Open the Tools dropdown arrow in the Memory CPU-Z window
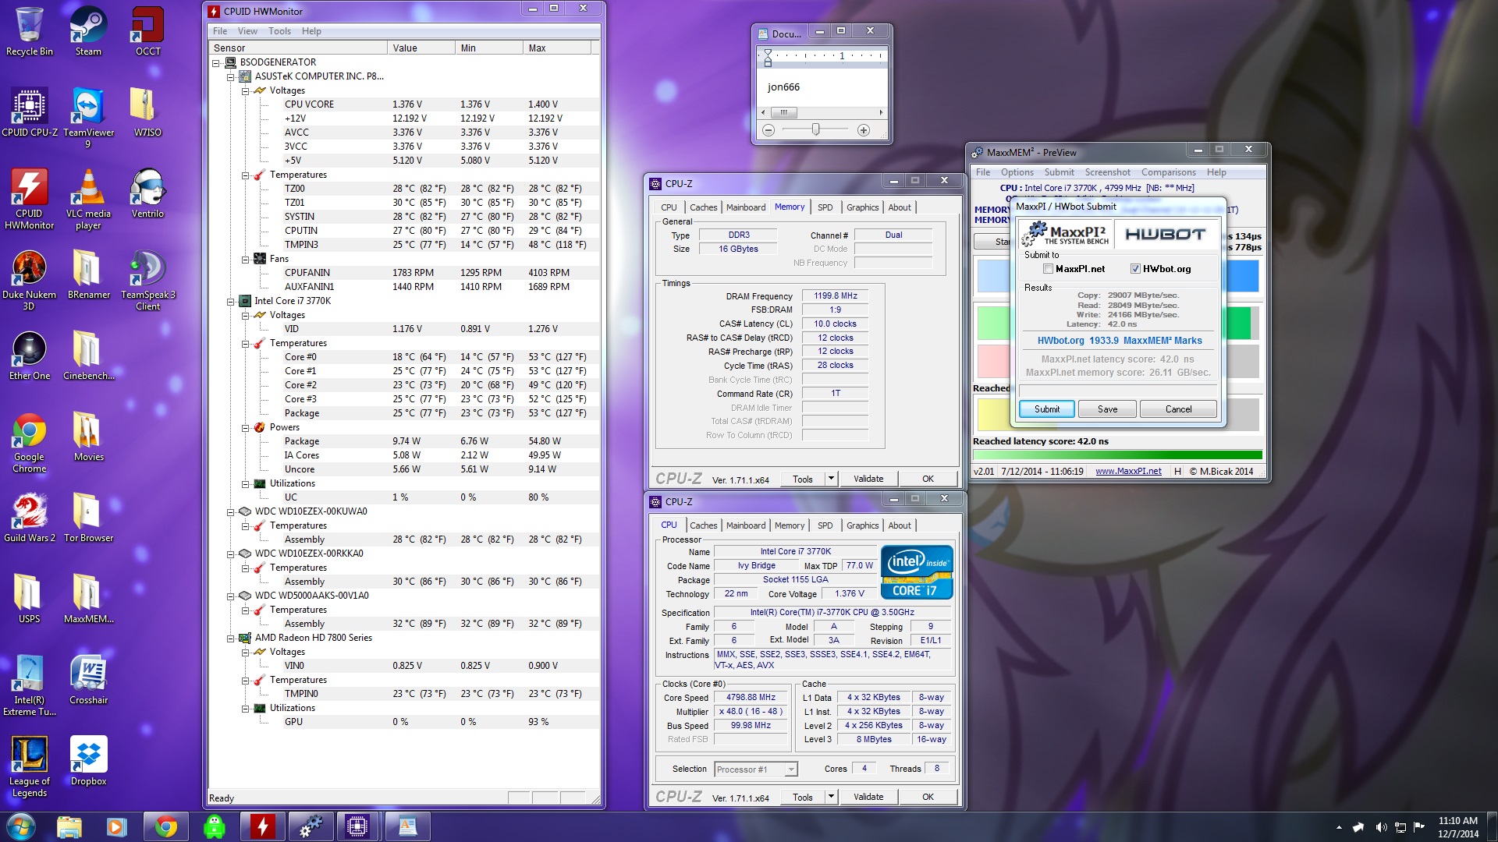Screen dimensions: 1498x842 click(x=831, y=479)
